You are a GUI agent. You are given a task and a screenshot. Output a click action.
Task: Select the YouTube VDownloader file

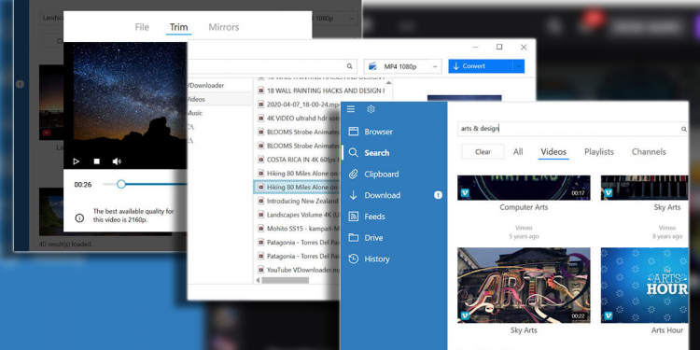pos(299,270)
